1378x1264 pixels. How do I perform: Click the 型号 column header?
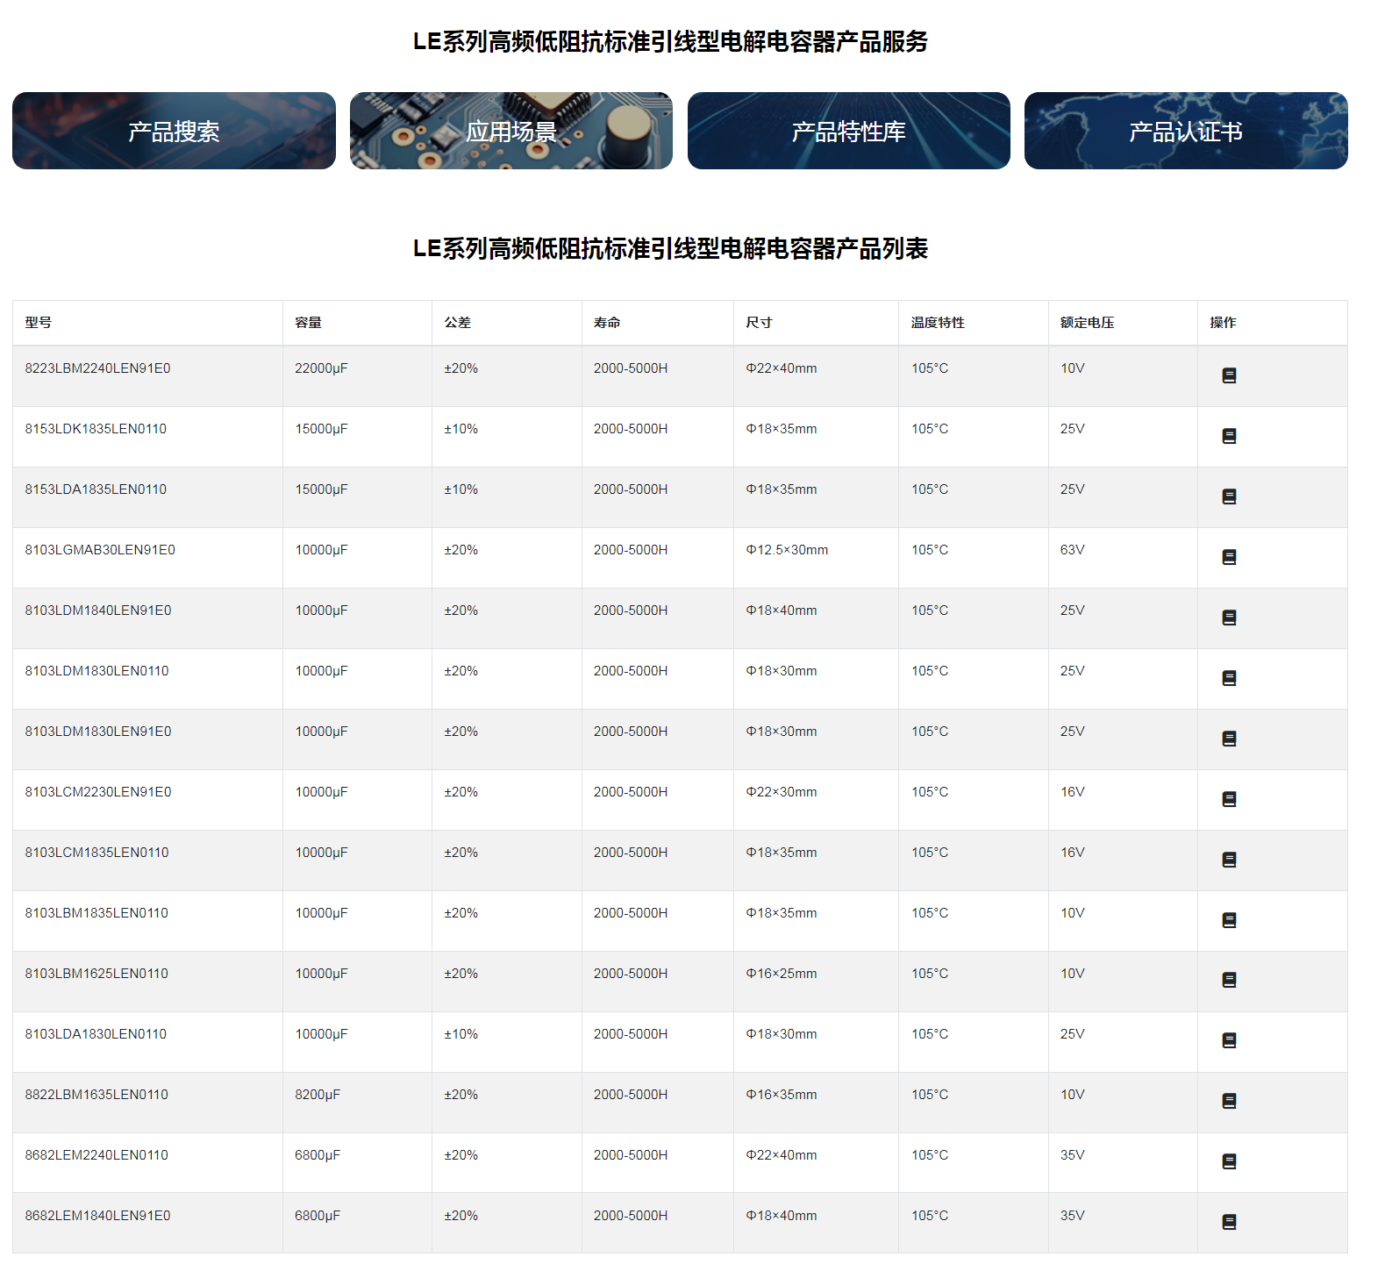(39, 323)
